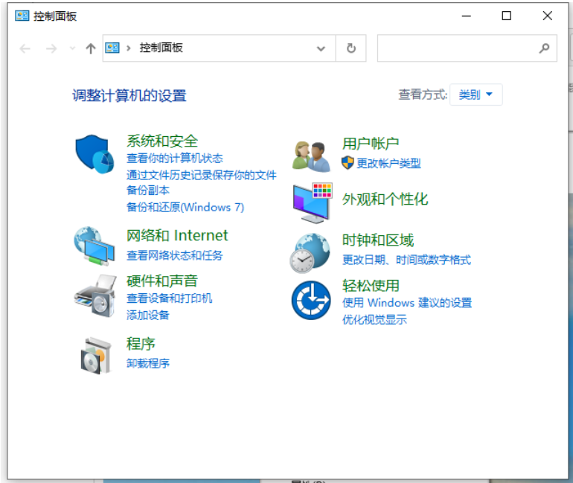
Task: Go up one level with up arrow
Action: coord(91,48)
